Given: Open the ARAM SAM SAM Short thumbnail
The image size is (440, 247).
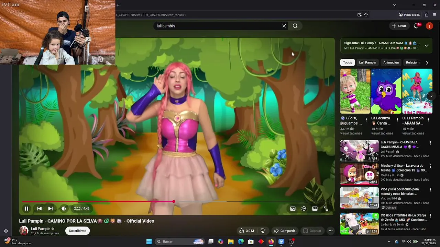Looking at the screenshot, I should [417, 91].
